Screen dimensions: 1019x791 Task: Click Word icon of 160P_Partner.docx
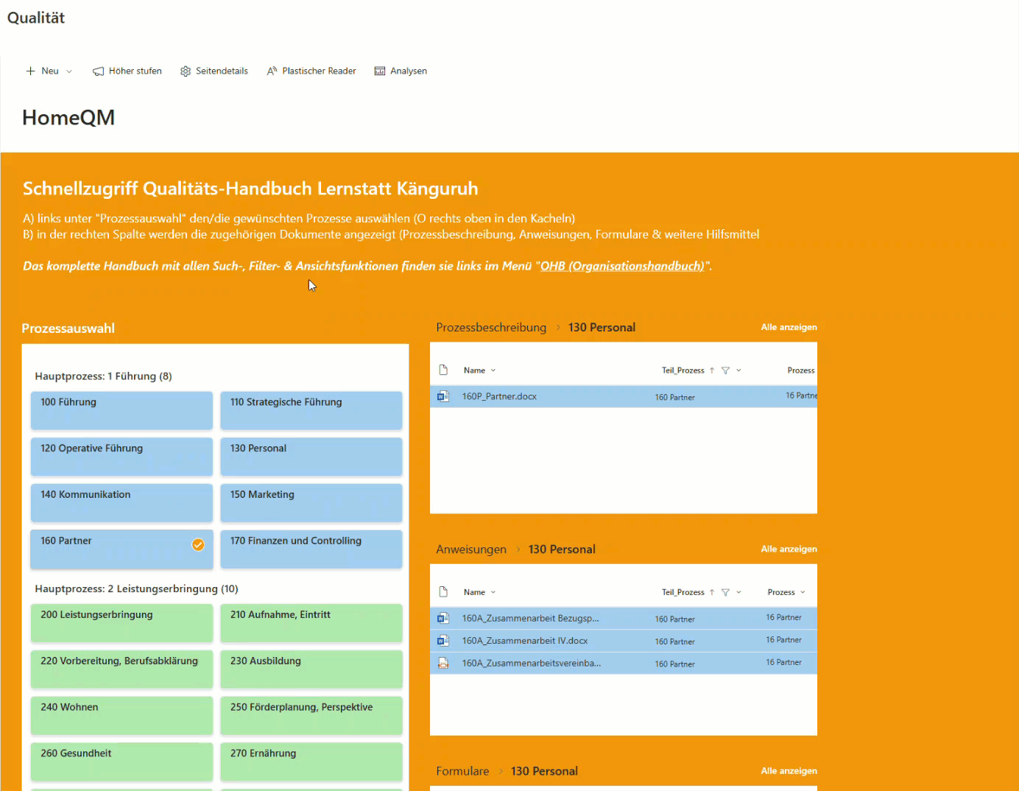coord(443,396)
